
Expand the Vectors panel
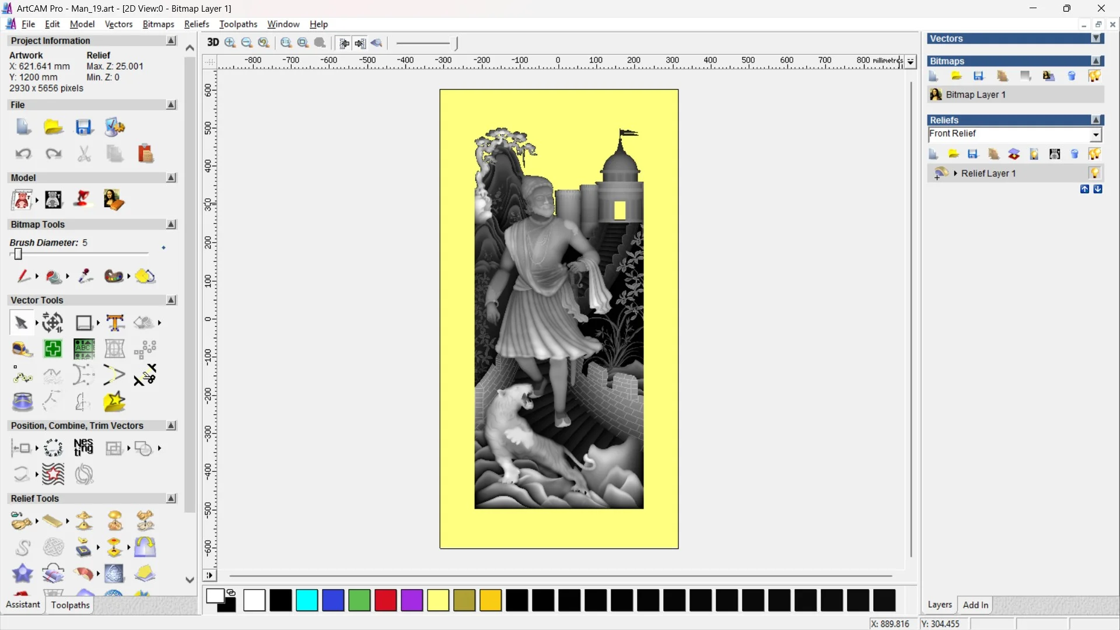coord(1096,38)
